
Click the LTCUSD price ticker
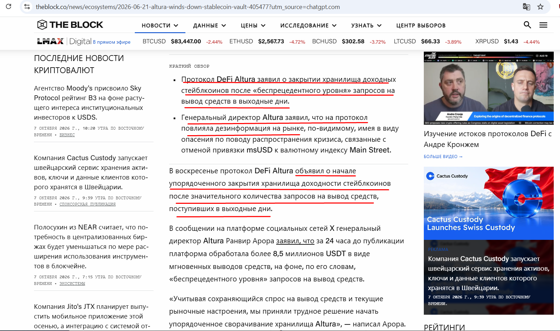pos(428,42)
